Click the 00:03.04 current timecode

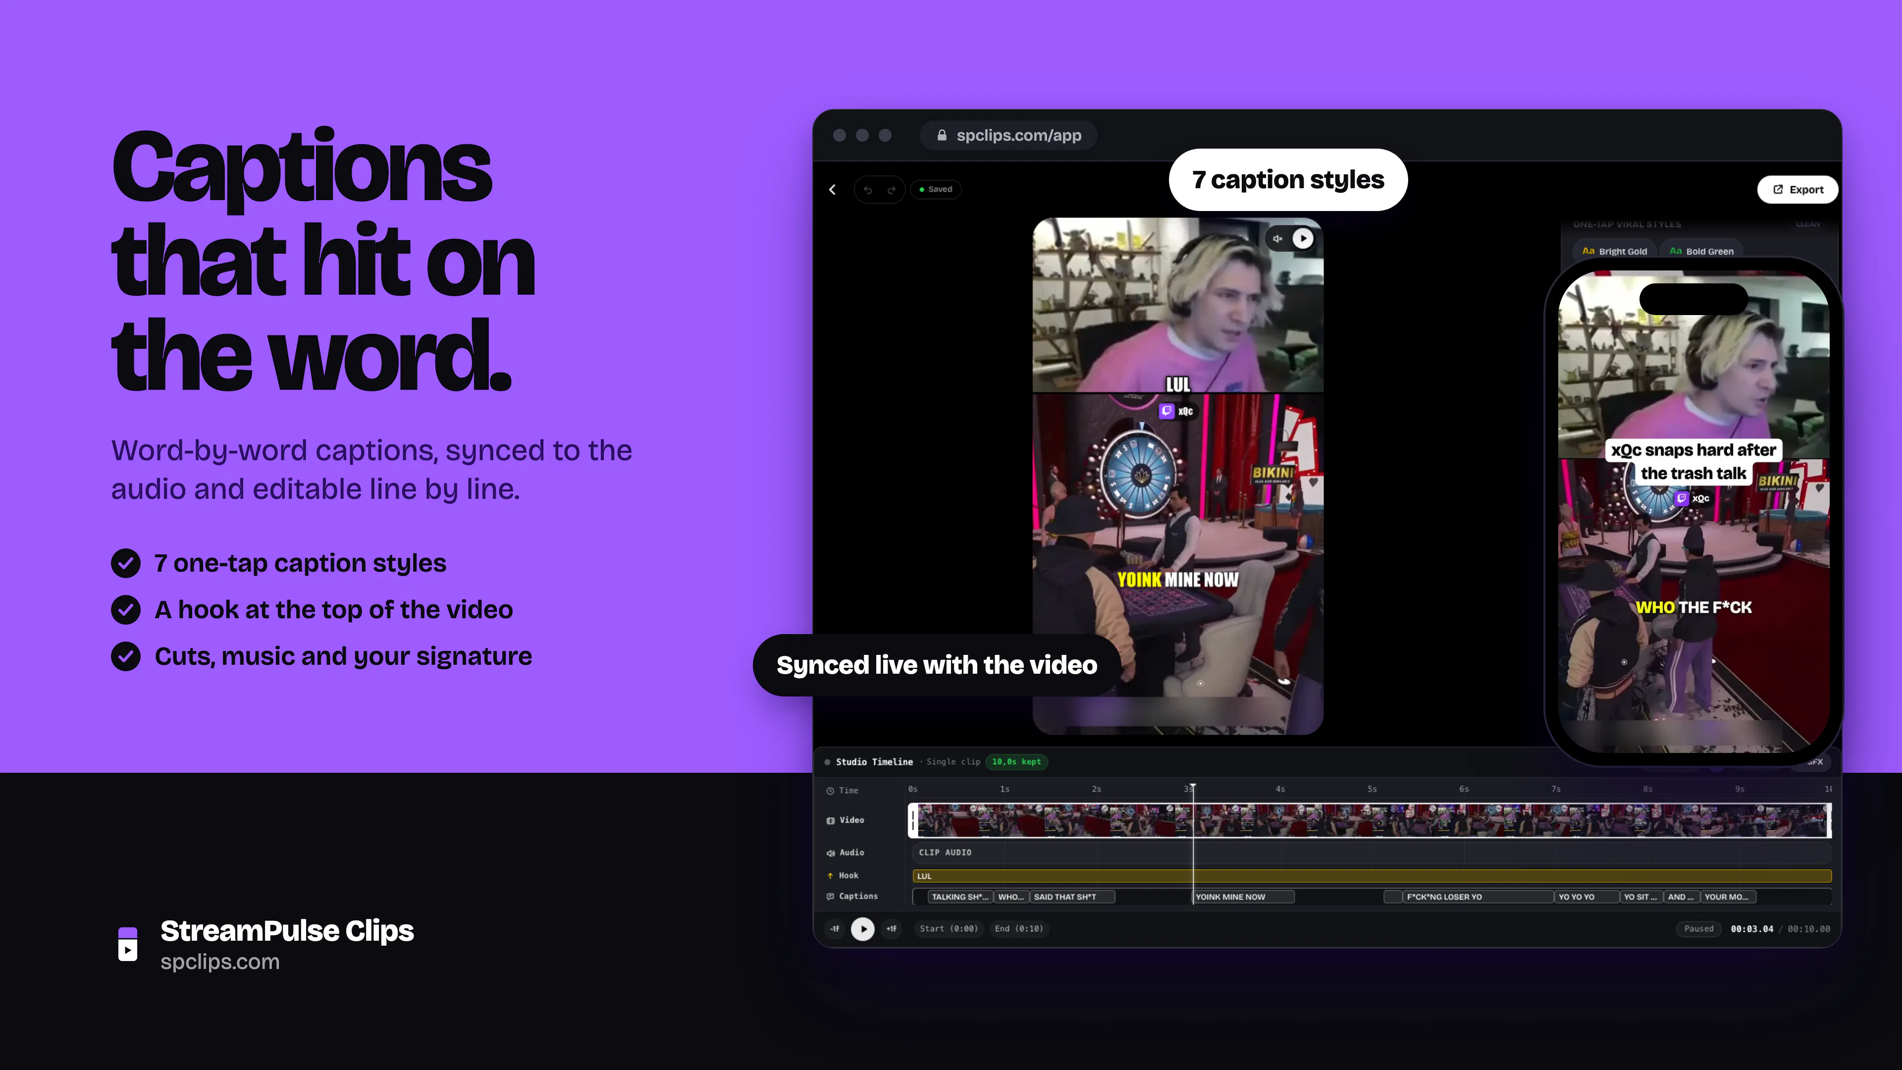[x=1751, y=929]
